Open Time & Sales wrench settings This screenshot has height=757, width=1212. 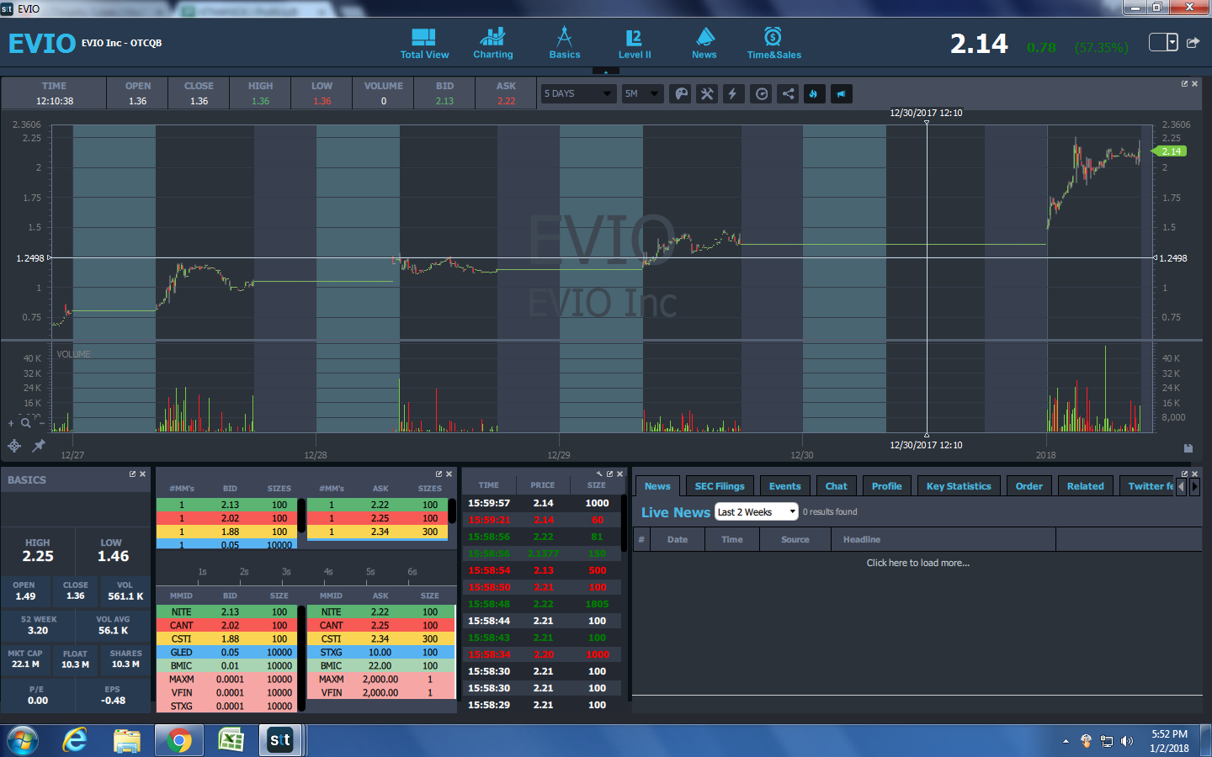[599, 474]
